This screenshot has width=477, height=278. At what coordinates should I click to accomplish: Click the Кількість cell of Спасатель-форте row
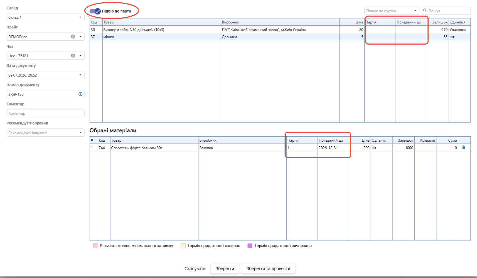[x=425, y=148]
